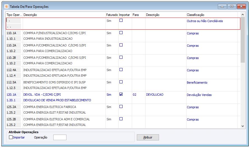Image resolution: width=249 pixels, height=148 pixels.
Task: Minimize the Tabela De/Para Operações window
Action: coord(222,6)
